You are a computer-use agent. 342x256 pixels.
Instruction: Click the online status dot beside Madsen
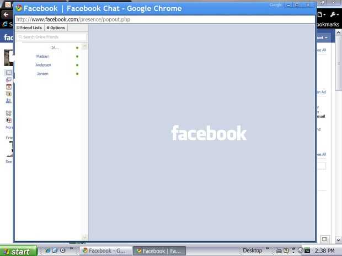click(x=77, y=56)
